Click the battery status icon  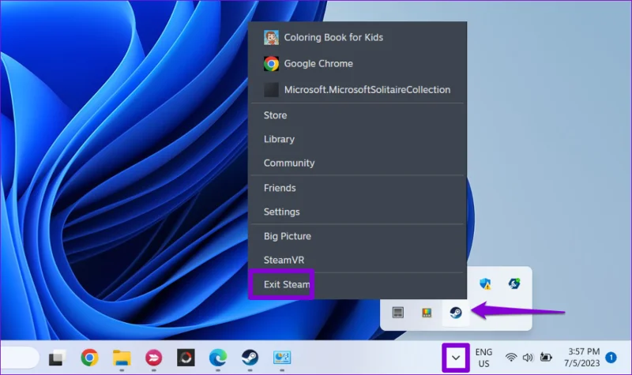(546, 358)
